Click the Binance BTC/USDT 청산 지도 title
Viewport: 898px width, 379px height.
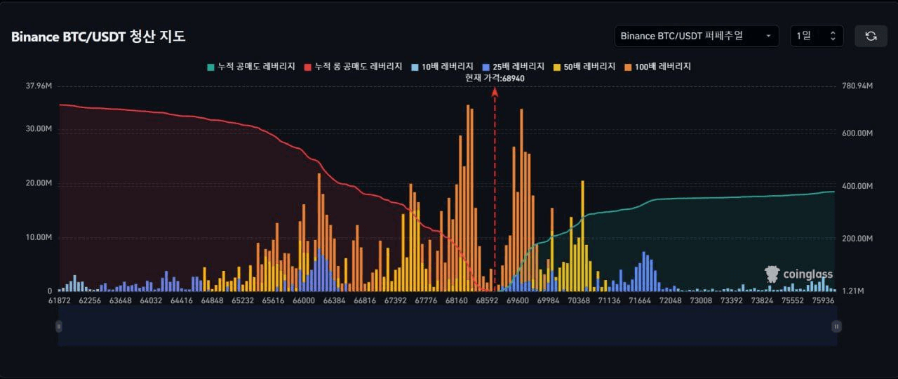coord(98,36)
